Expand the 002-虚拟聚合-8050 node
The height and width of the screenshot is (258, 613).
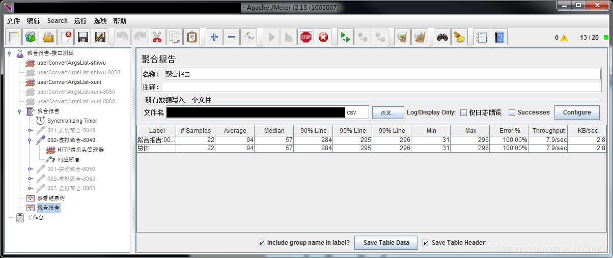click(x=30, y=179)
